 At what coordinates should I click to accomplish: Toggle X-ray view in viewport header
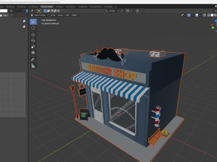point(204,15)
